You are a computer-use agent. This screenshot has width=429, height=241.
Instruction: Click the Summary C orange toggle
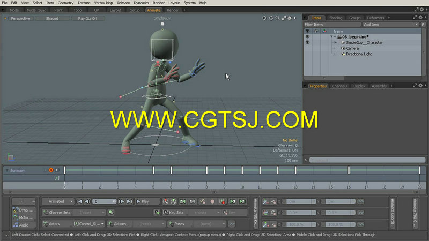click(x=51, y=170)
